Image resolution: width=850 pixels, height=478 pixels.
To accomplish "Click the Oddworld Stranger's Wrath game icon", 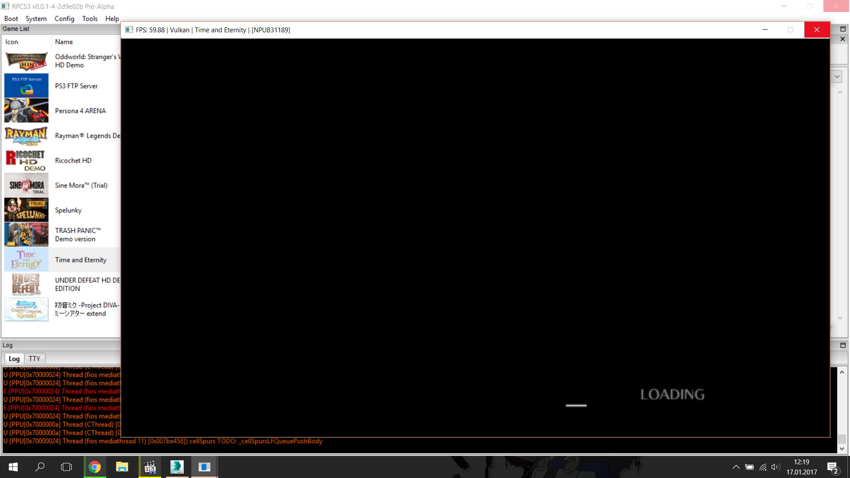I will point(26,61).
